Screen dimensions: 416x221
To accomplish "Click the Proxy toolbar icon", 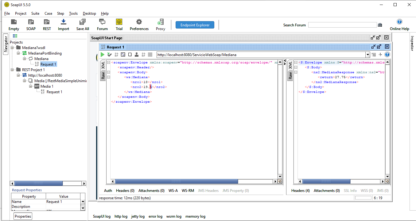I will click(x=160, y=22).
